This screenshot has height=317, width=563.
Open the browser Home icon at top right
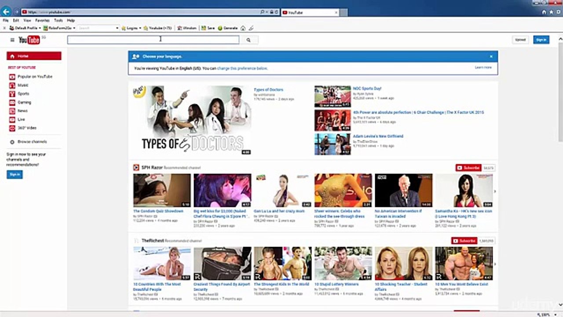pyautogui.click(x=544, y=12)
